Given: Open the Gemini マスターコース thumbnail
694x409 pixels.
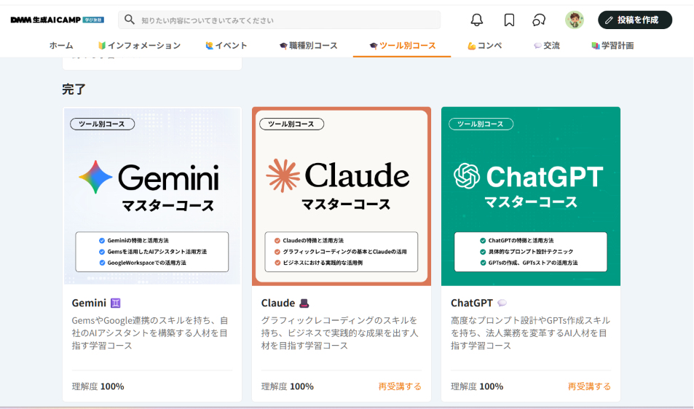Looking at the screenshot, I should click(x=152, y=196).
